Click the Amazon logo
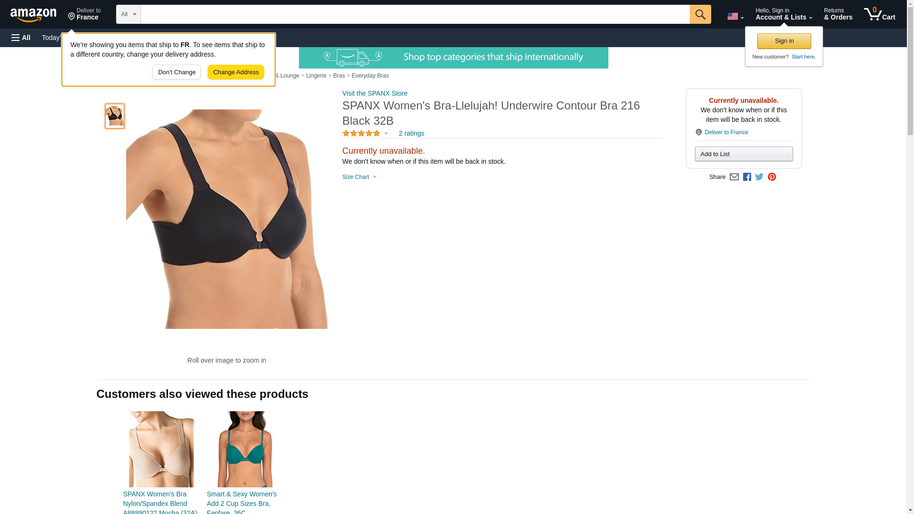Viewport: 914px width, 514px height. coord(33,15)
